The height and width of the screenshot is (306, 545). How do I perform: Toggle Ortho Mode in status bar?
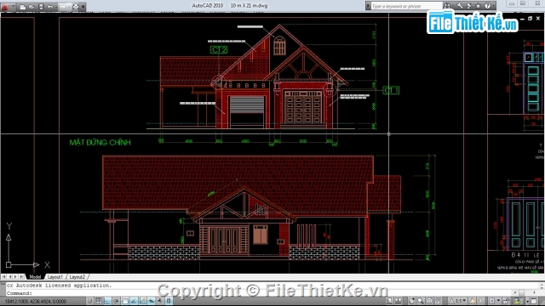pos(107,301)
